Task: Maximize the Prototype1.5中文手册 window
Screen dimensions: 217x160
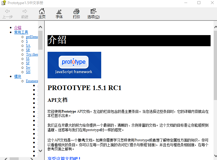Action: [x=199, y=3]
